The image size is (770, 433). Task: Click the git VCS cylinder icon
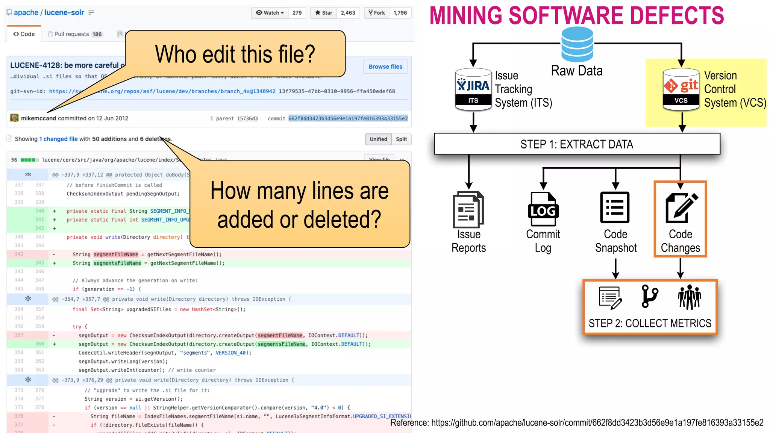[x=681, y=90]
